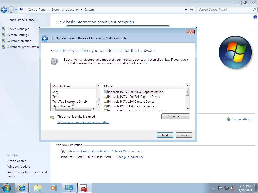Open the Start menu
Viewport: 258px width, 193px height.
[7, 188]
